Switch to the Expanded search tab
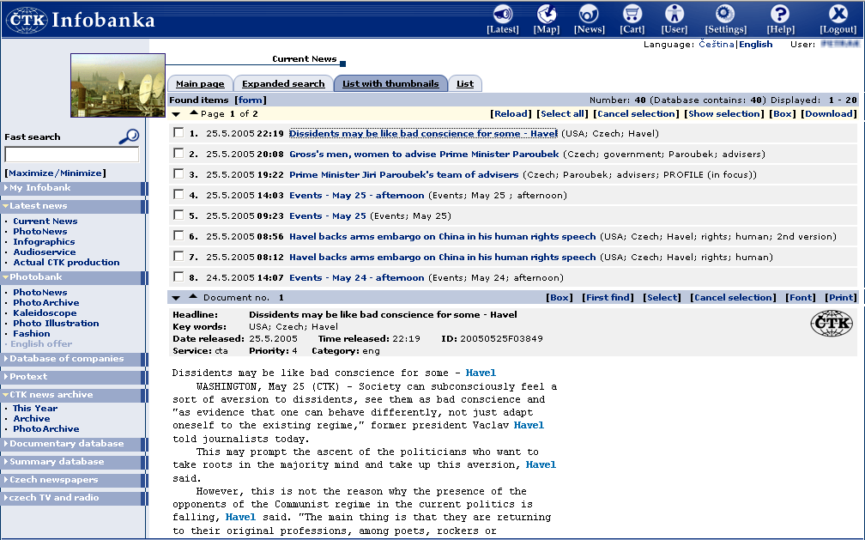Screen dimensions: 865x540 click(283, 84)
